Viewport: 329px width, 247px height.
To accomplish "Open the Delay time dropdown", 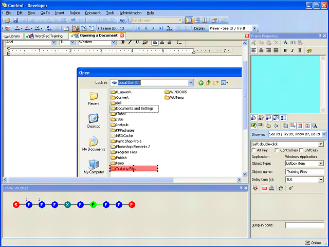I will coord(321,180).
